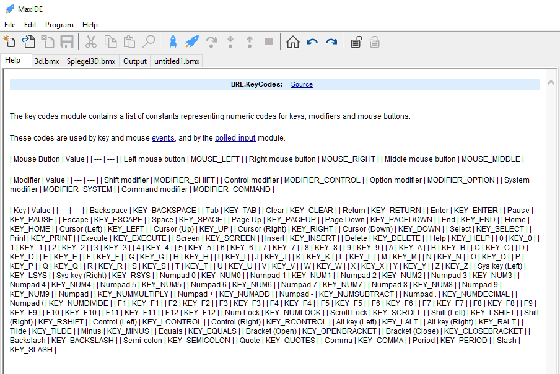Click the lock document icon

(355, 43)
